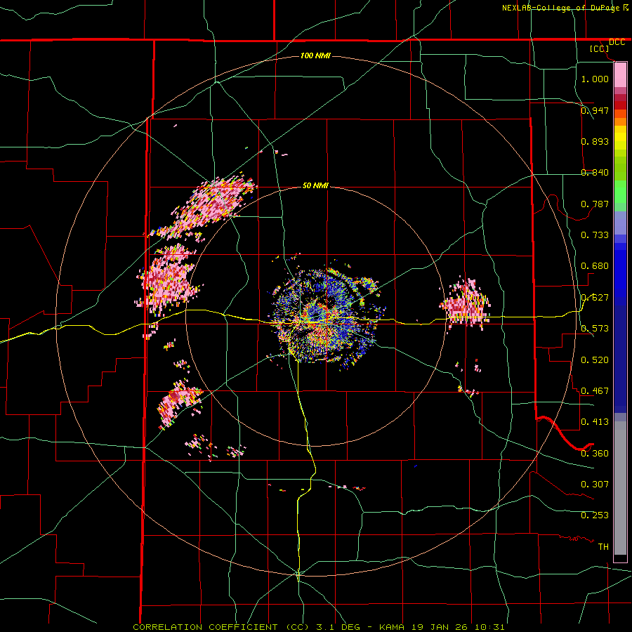
Task: Pick the light pink band of the CC legend
Action: (x=620, y=74)
